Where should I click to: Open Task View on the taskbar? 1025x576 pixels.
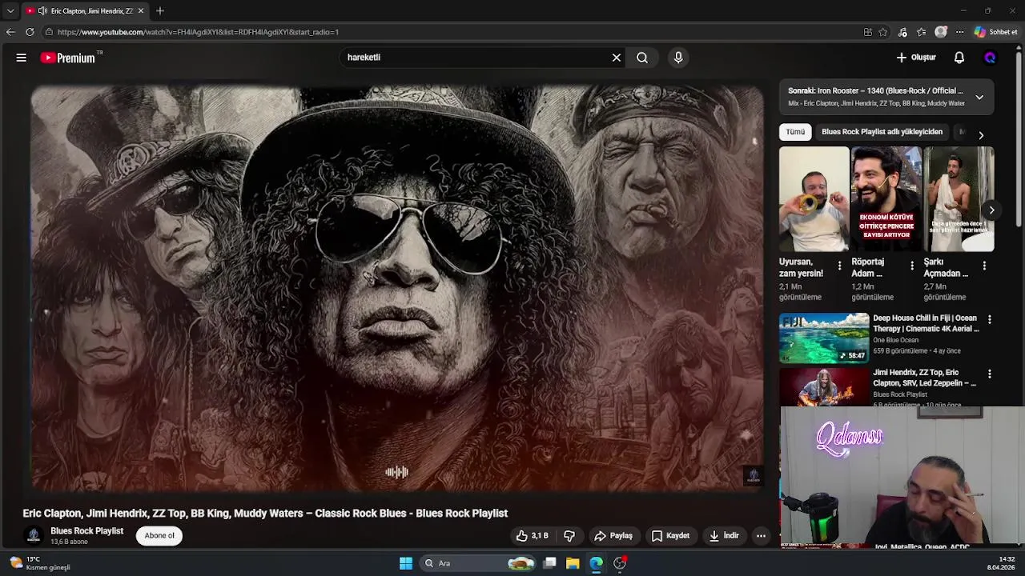pyautogui.click(x=550, y=563)
